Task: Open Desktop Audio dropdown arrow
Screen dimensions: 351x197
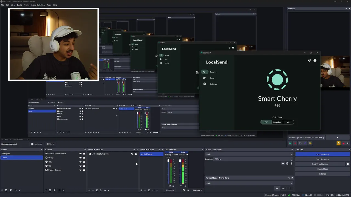Action: (x=177, y=155)
